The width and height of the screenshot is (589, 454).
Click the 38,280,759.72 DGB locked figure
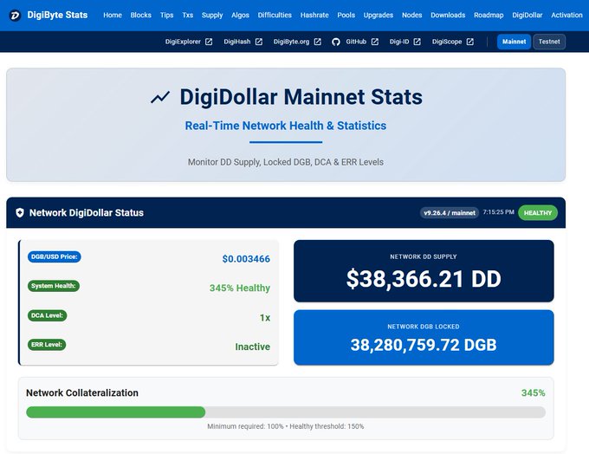click(x=424, y=345)
